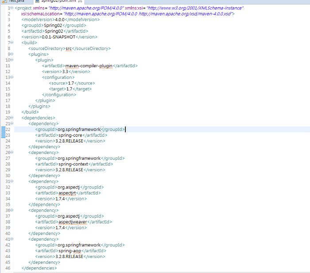Click the spring-aop artifactId text
The width and height of the screenshot is (310, 273).
pyautogui.click(x=70, y=251)
